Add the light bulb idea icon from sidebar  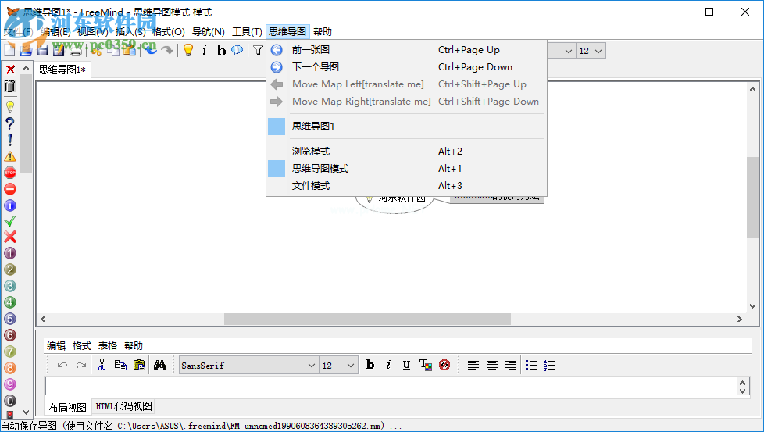coord(10,107)
